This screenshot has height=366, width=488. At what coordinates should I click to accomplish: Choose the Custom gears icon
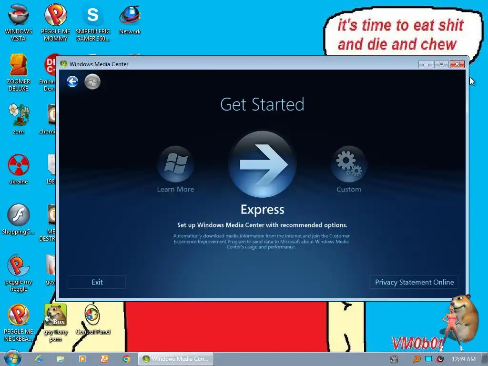pyautogui.click(x=348, y=164)
